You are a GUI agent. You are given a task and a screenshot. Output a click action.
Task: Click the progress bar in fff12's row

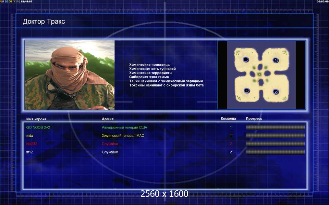tap(275, 152)
